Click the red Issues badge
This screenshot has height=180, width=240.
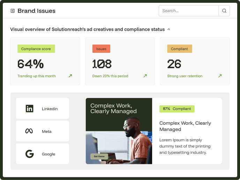pos(101,49)
